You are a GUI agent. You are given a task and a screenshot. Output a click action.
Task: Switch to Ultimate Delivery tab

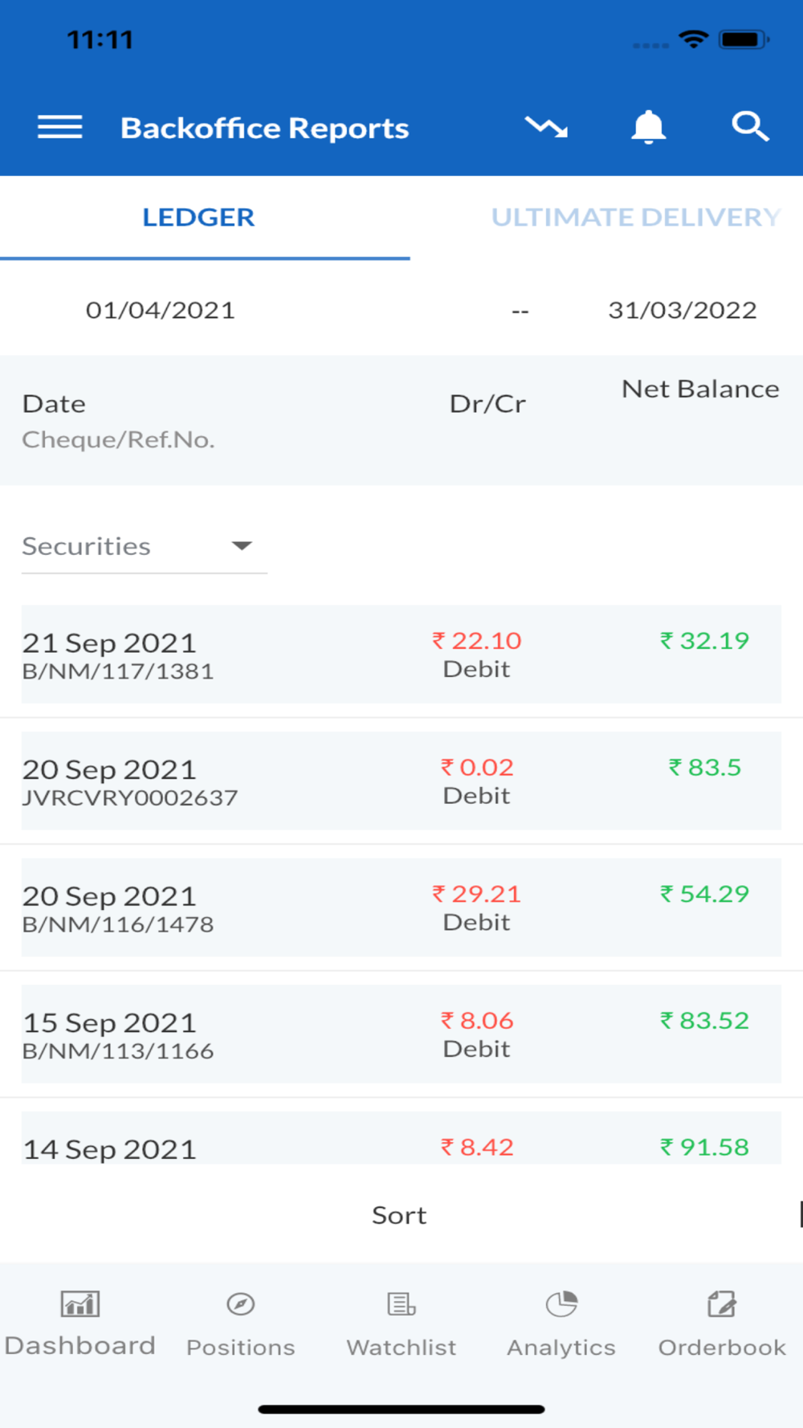(636, 218)
